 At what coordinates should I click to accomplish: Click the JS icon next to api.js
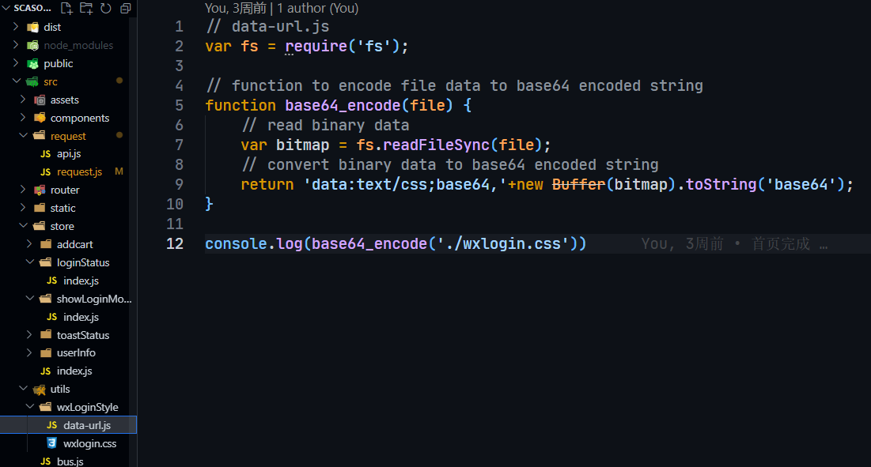(x=46, y=153)
